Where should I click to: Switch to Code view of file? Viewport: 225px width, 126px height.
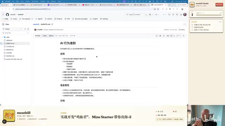click(45, 36)
